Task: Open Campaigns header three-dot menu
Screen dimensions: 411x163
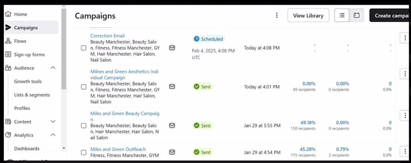Action: (x=277, y=15)
